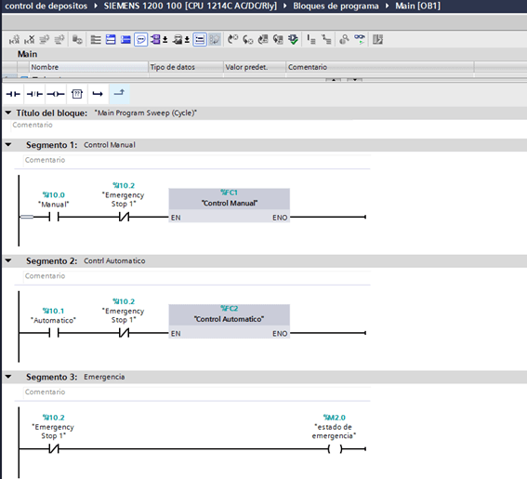Click the interface pane up arrow button
Viewport: 527px width, 479px height.
pyautogui.click(x=334, y=80)
